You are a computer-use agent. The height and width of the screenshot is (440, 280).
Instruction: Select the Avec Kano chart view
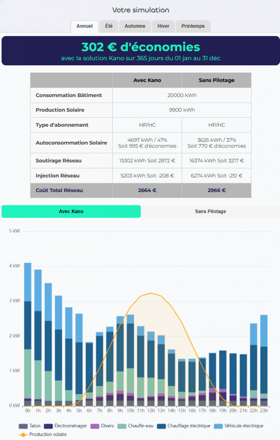pos(71,211)
